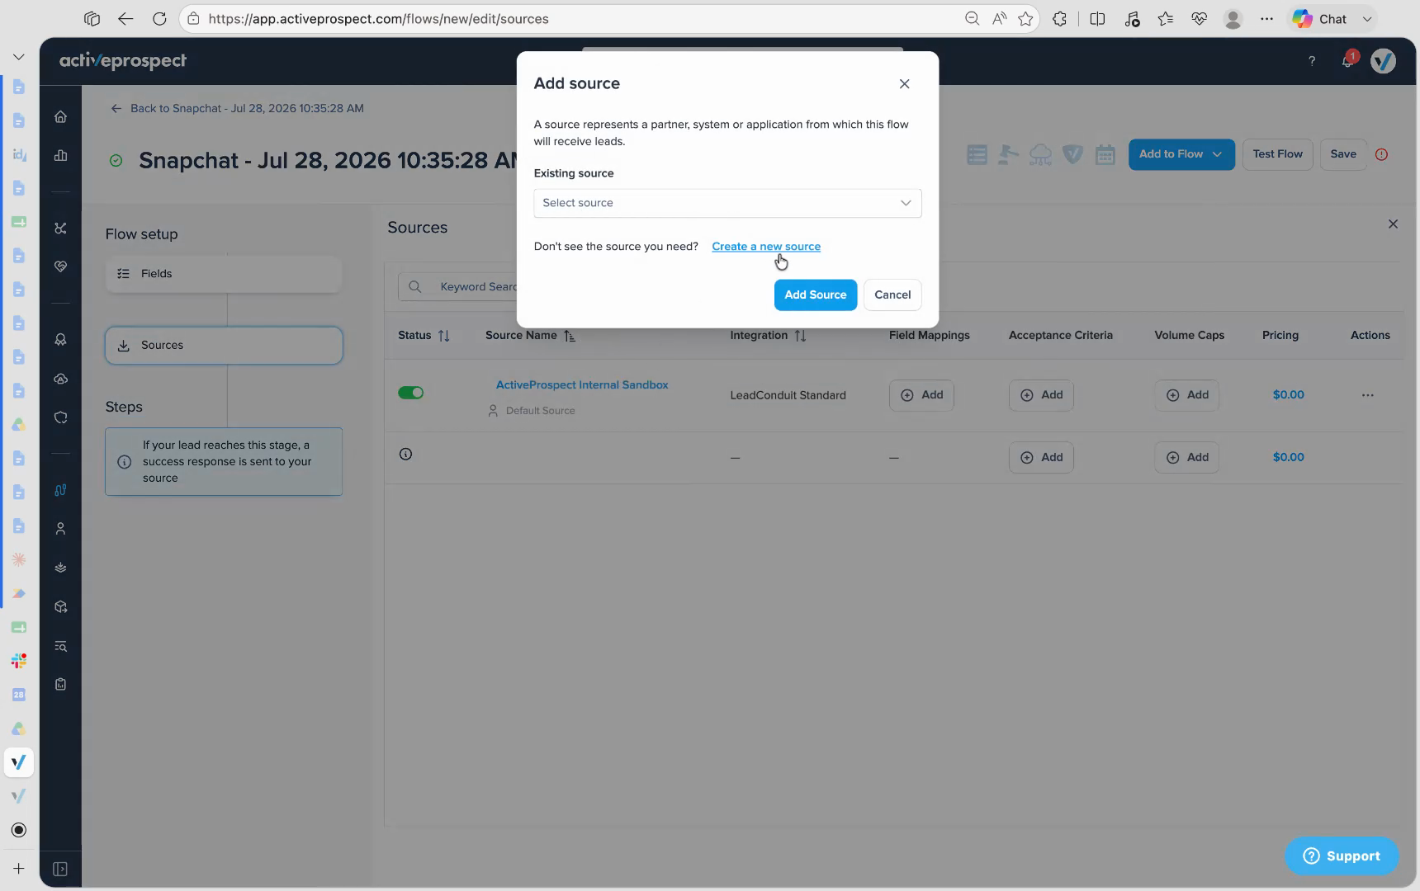Open the account avatar menu
Viewport: 1420px width, 891px height.
tap(1383, 61)
